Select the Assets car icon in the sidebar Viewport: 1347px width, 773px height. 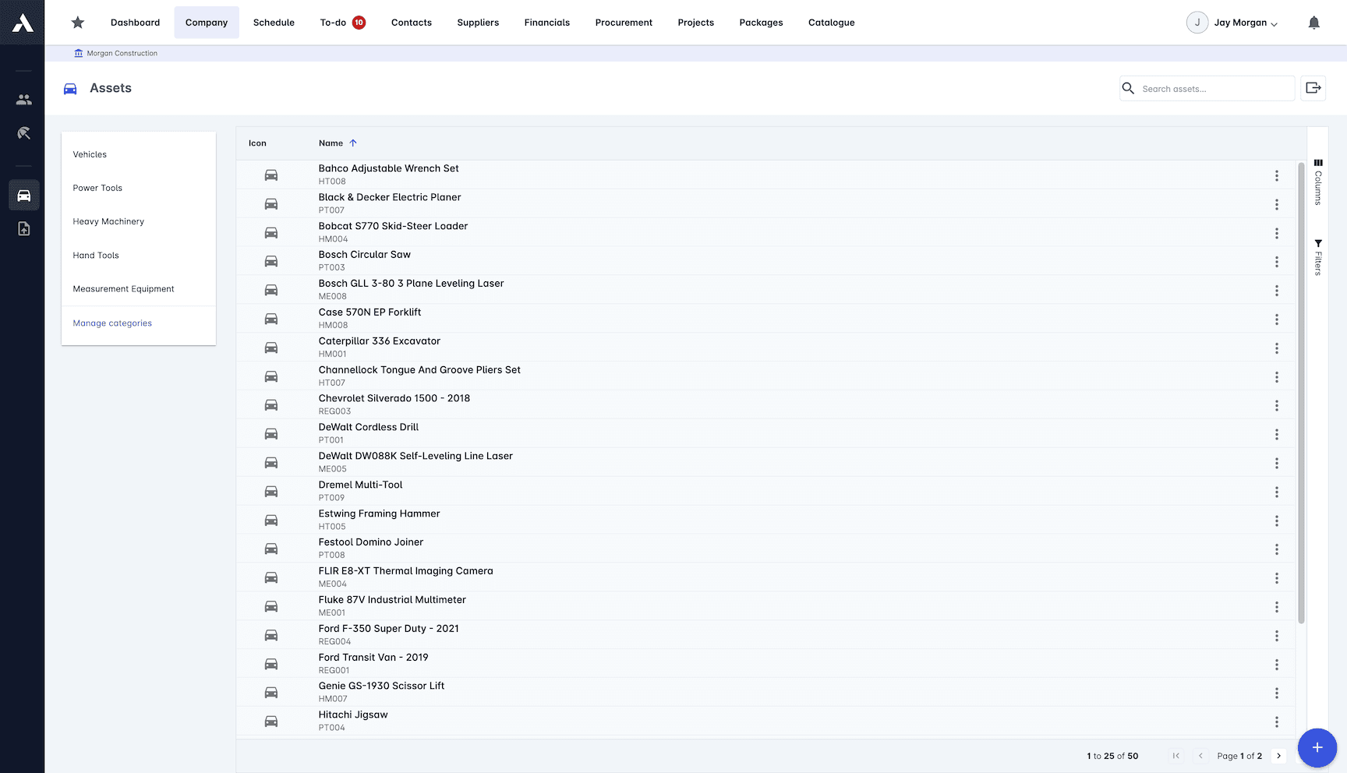(x=23, y=195)
